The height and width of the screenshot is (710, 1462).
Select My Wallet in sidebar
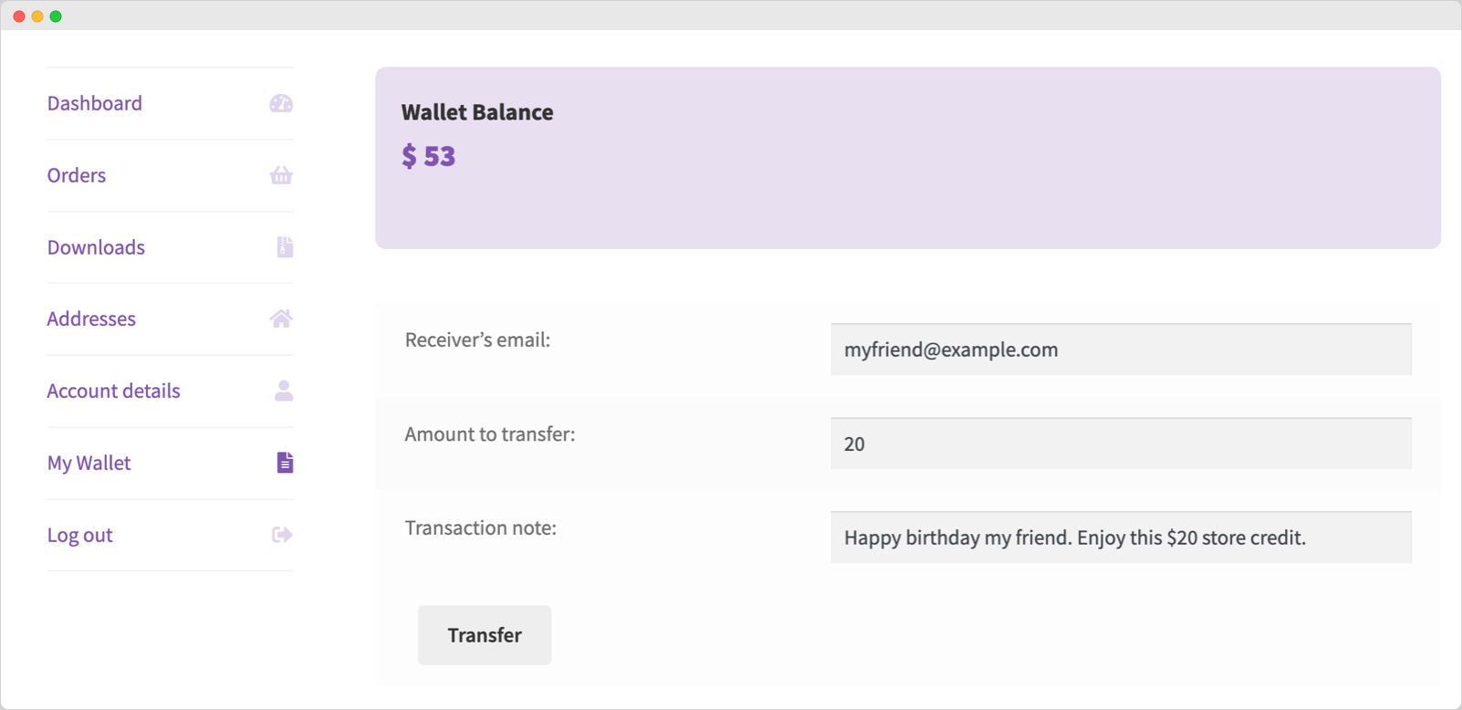coord(89,463)
